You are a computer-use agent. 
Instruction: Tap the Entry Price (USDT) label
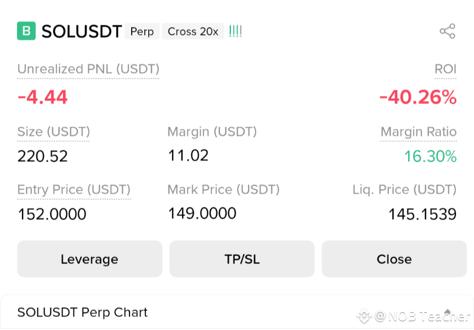pyautogui.click(x=74, y=190)
